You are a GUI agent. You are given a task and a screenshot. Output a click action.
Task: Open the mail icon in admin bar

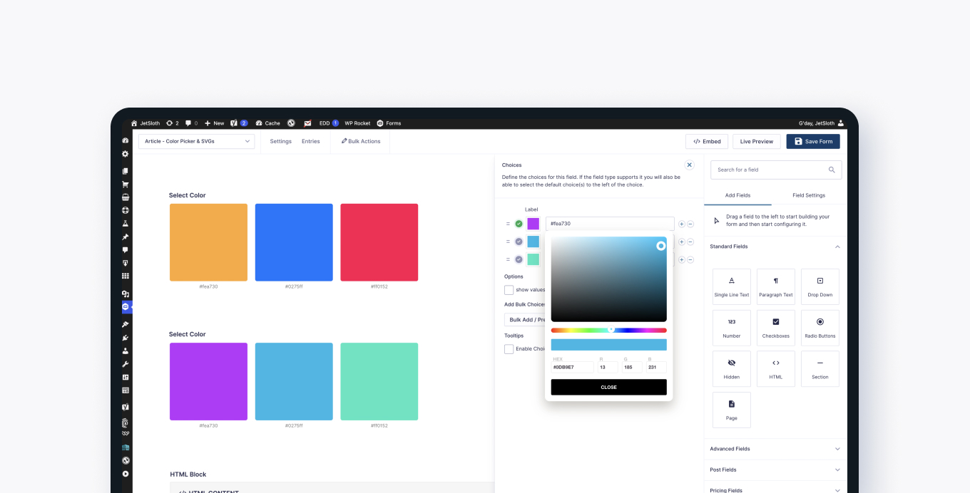(307, 123)
